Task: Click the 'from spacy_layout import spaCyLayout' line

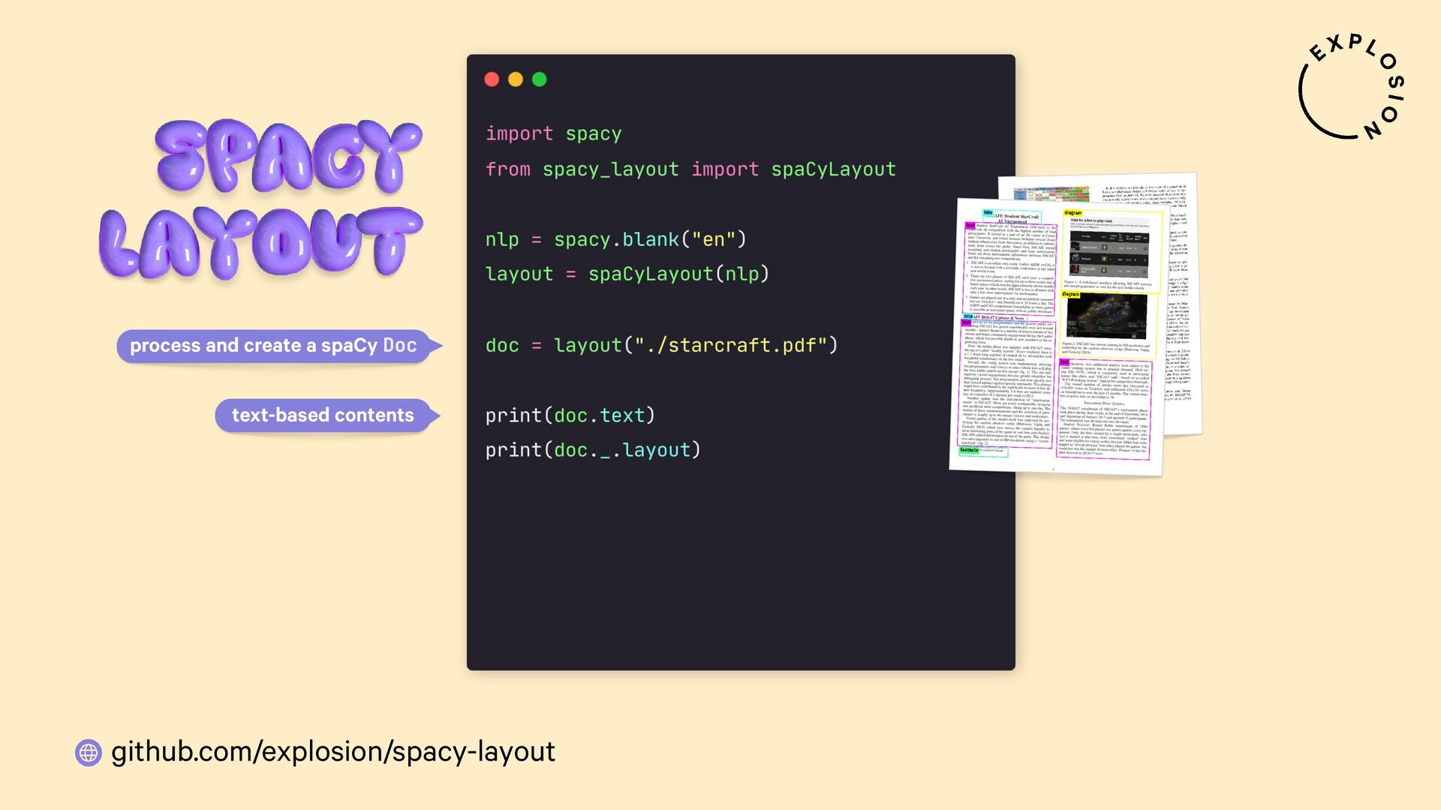Action: click(690, 169)
